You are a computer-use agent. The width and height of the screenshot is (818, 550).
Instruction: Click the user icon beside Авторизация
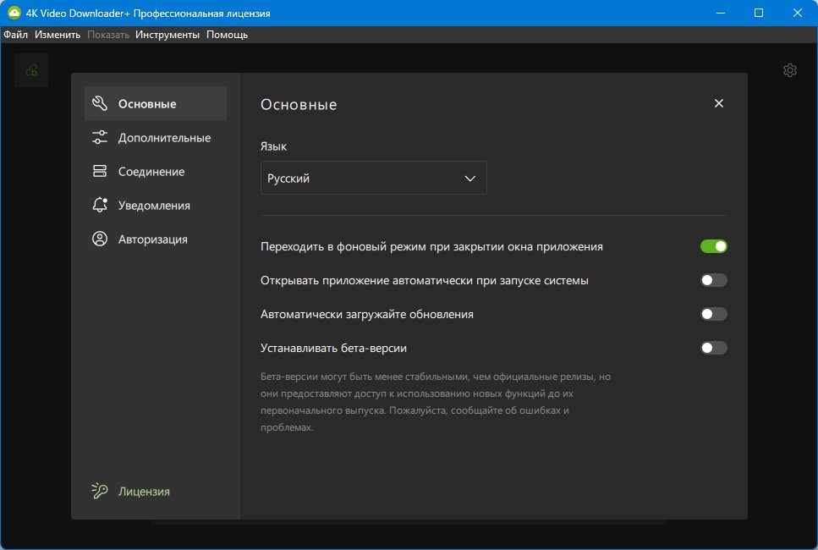click(100, 239)
